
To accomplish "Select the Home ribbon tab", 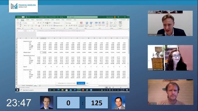I will (x=23, y=20).
